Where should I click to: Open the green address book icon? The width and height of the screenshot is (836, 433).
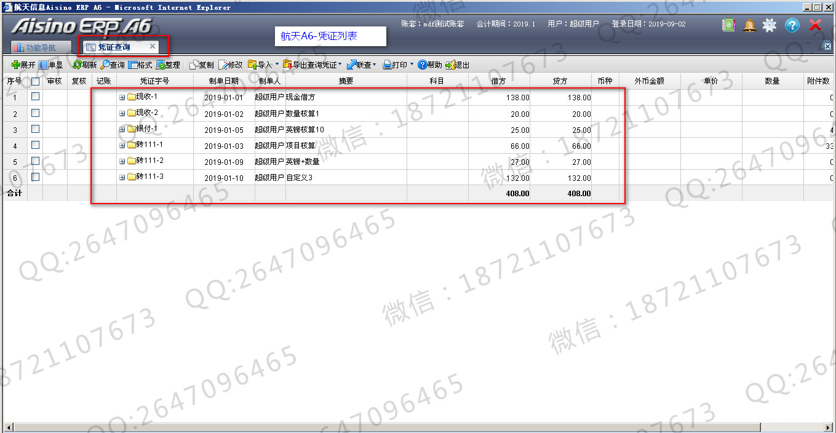[728, 25]
